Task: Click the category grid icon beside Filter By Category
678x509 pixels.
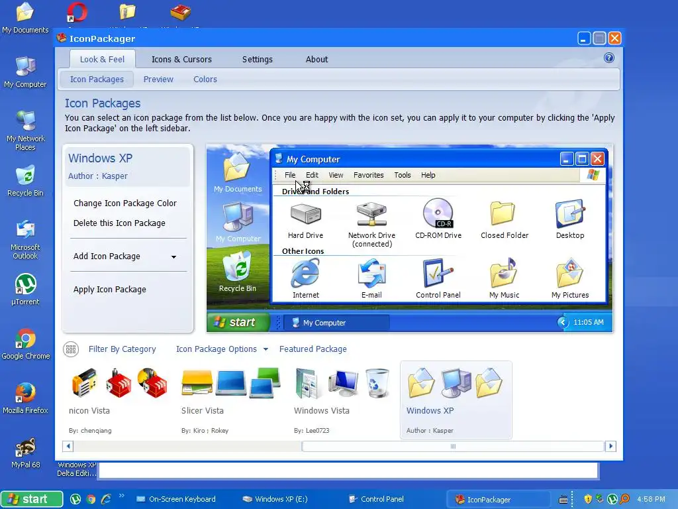Action: tap(71, 349)
